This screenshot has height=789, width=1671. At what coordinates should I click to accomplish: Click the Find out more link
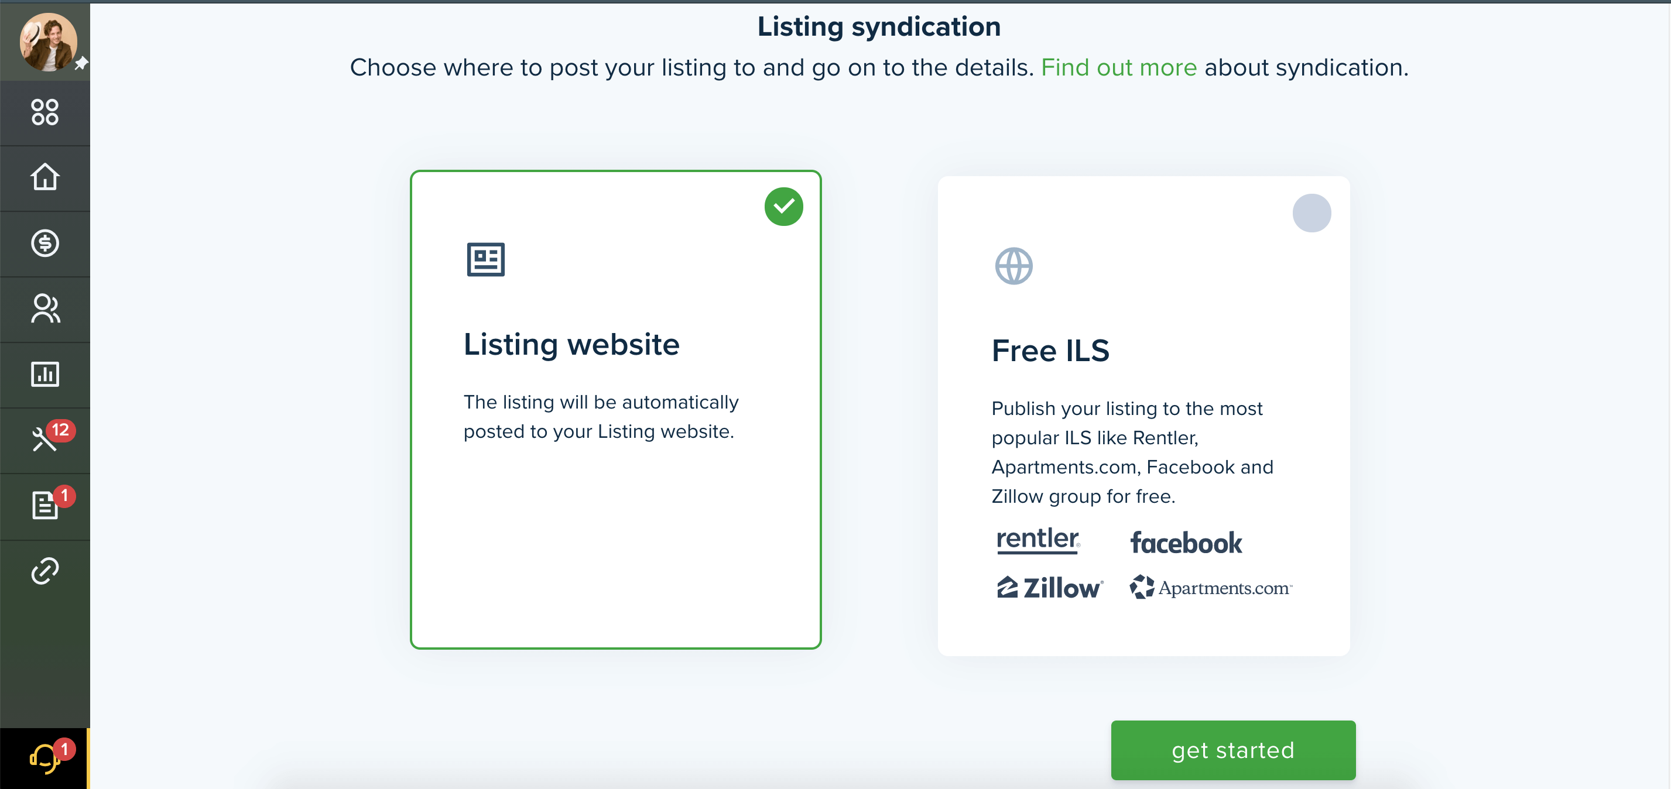1118,67
